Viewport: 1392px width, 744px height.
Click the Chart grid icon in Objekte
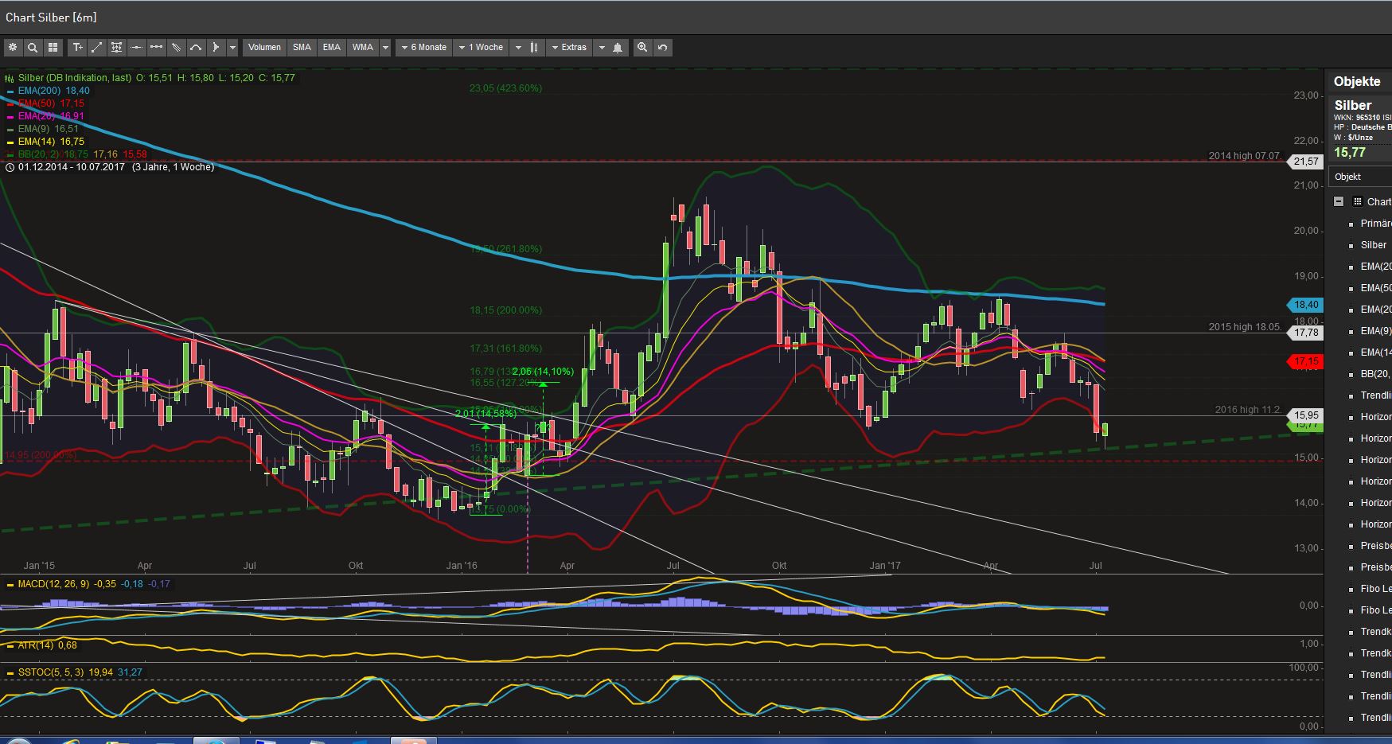(x=1358, y=202)
